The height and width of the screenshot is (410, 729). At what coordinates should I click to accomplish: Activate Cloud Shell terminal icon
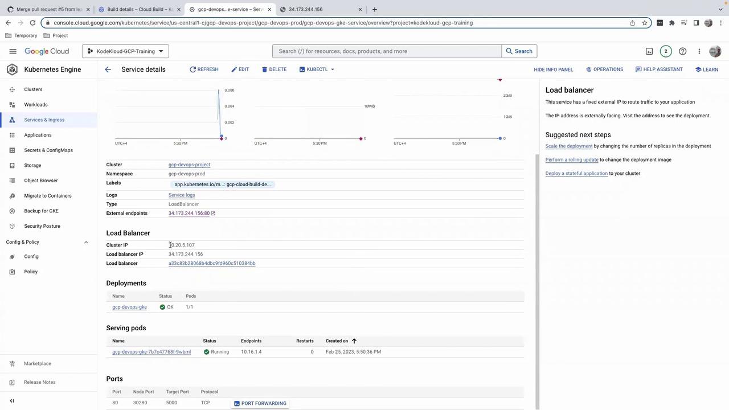pos(649,51)
